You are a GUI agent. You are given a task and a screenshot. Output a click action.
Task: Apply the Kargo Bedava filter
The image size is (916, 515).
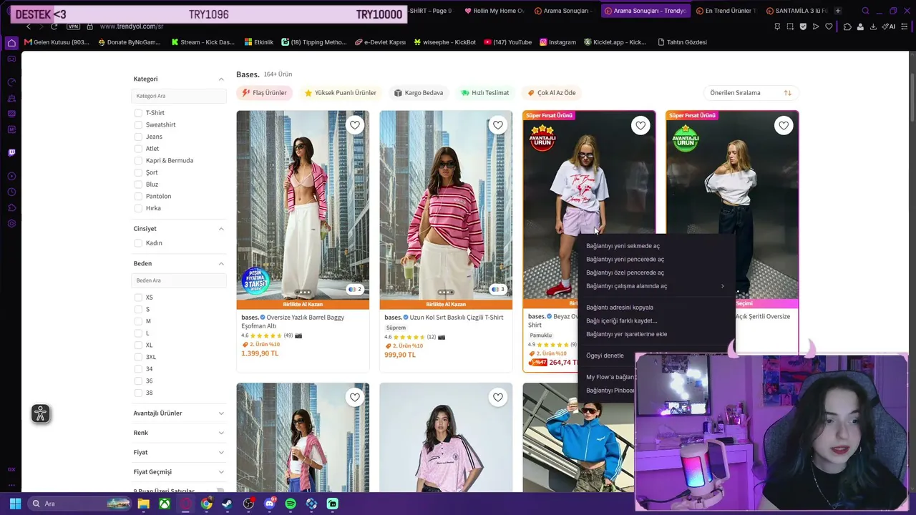click(419, 93)
